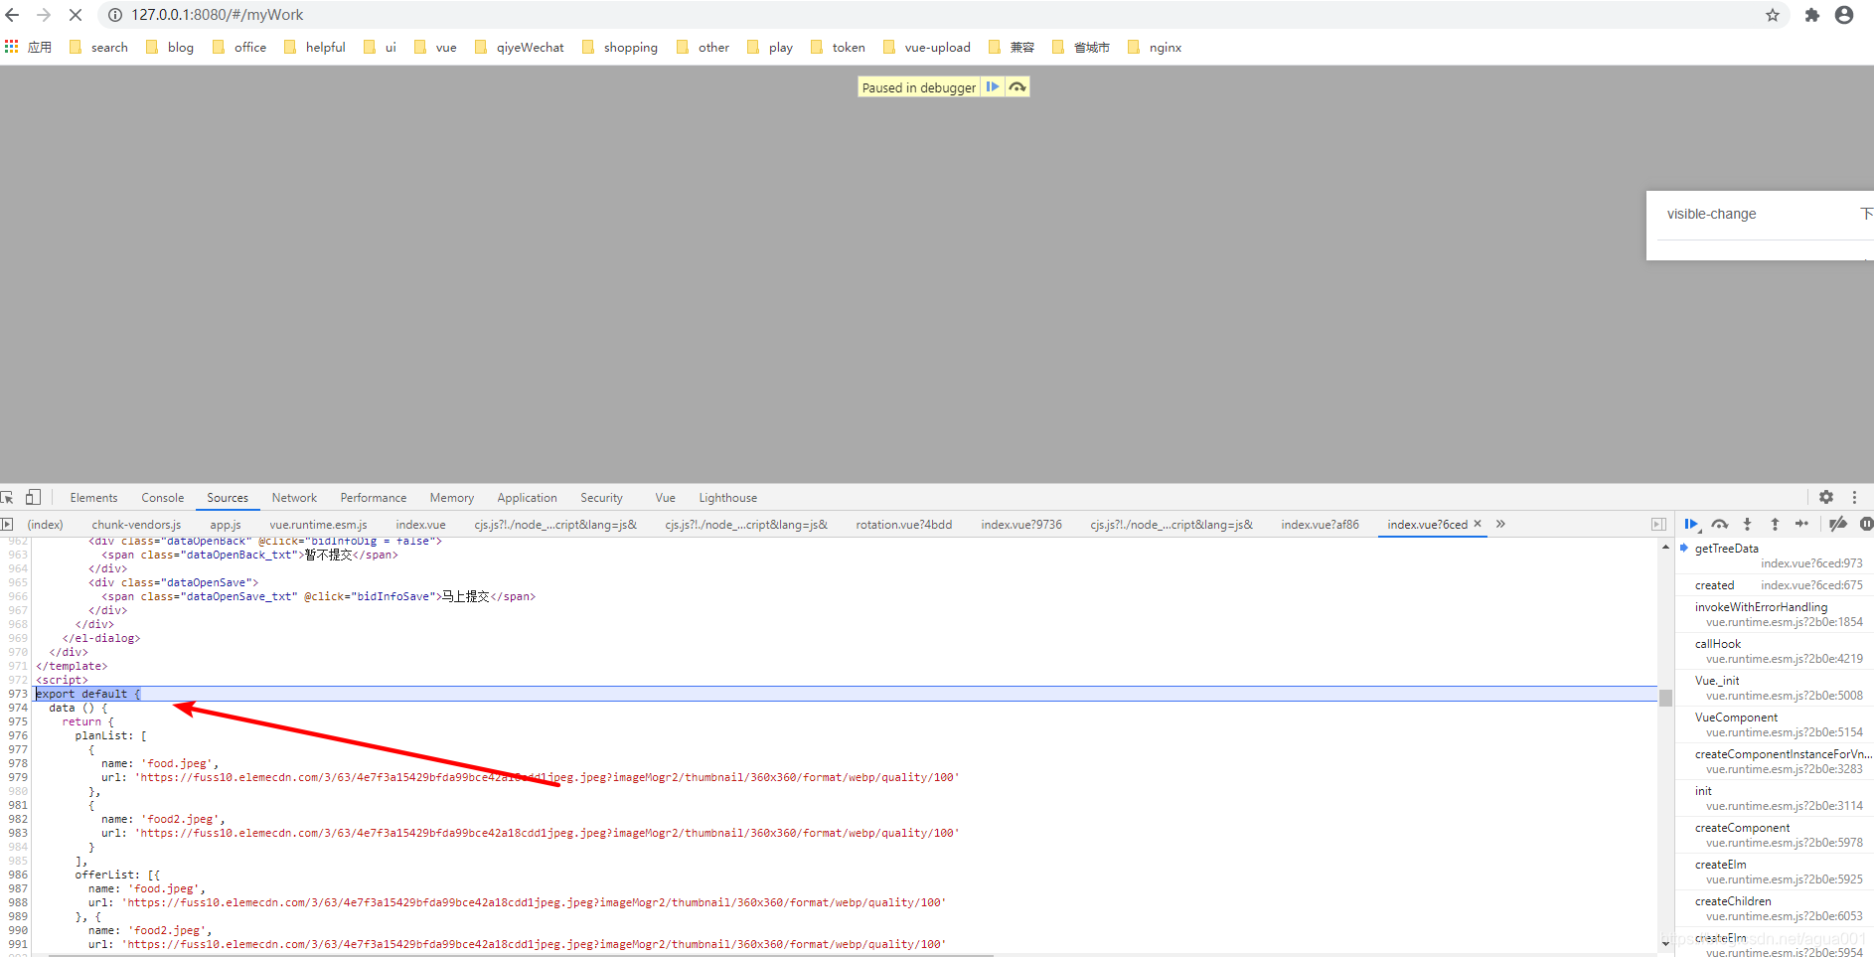
Task: Activate the inspect element picker icon
Action: coord(7,497)
